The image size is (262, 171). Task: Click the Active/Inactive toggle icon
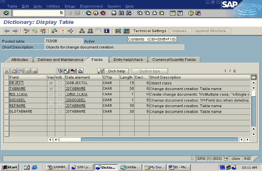(34, 31)
